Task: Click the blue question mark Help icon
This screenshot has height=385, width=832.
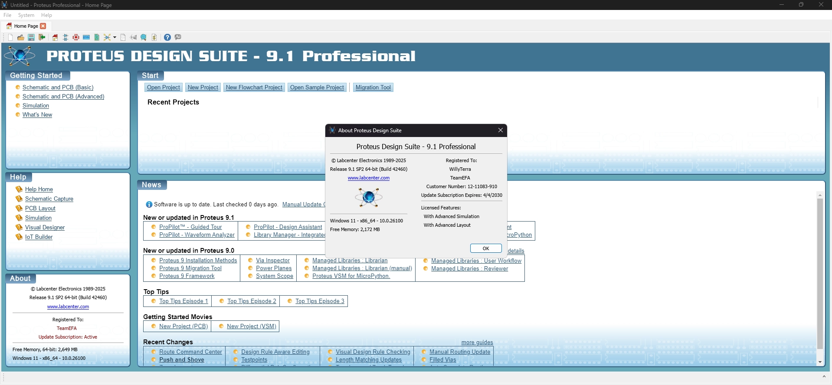Action: (x=167, y=37)
